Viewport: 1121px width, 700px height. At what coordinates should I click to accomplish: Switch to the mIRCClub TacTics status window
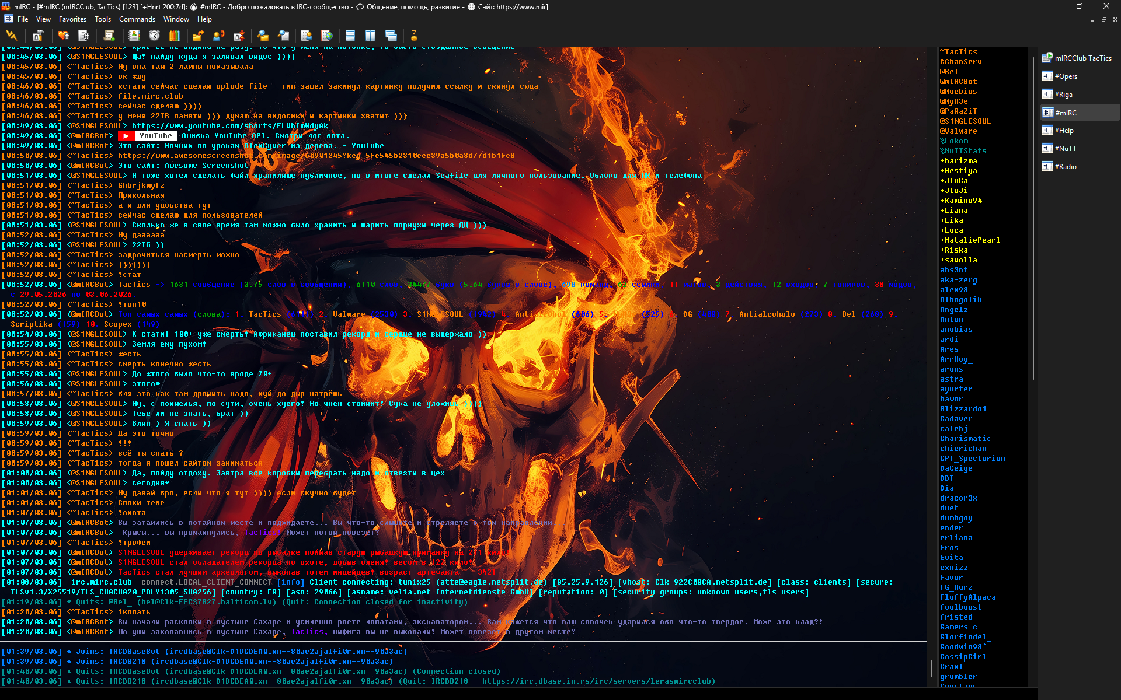click(1077, 58)
